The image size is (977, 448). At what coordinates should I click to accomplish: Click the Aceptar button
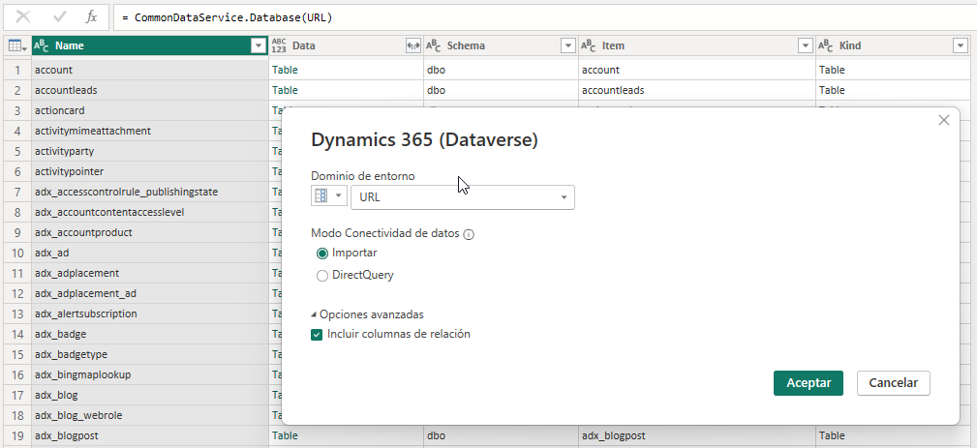tap(809, 382)
